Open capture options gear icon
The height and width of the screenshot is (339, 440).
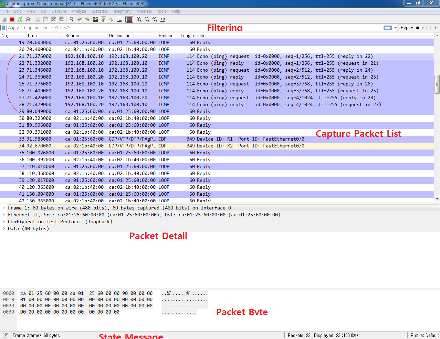point(28,19)
